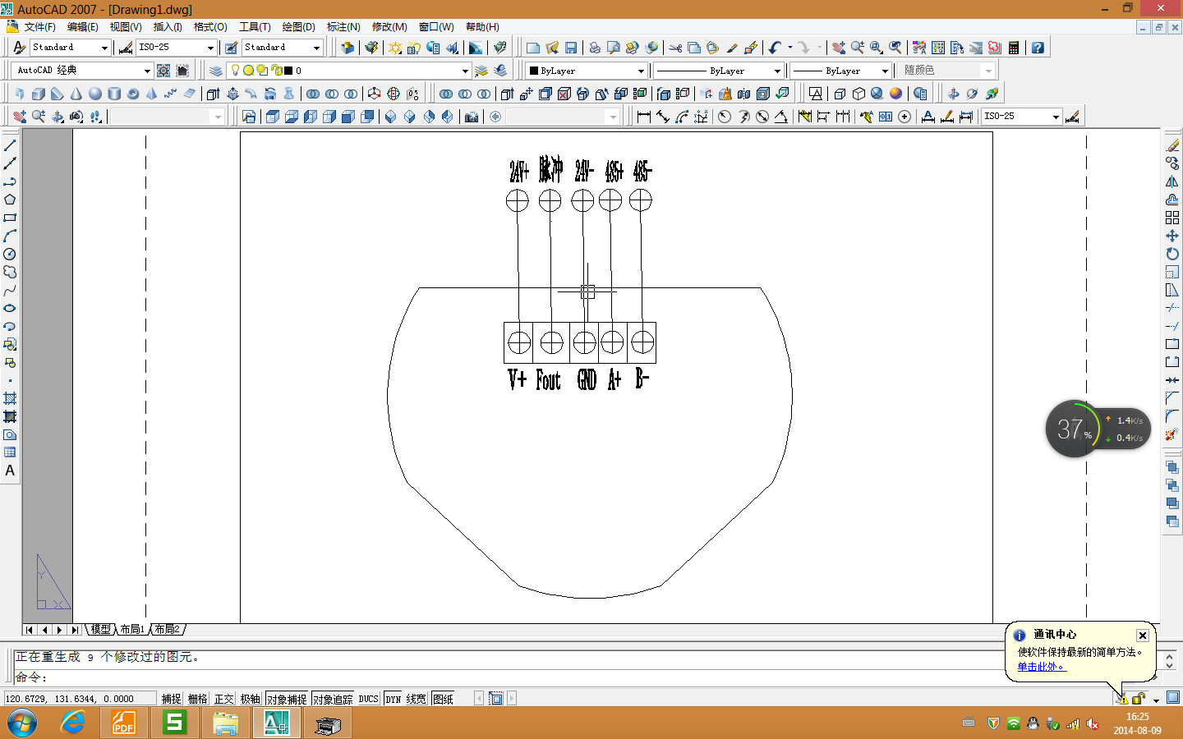Toggle 栅格 grid display
Screen dimensions: 1183x739
pyautogui.click(x=197, y=699)
